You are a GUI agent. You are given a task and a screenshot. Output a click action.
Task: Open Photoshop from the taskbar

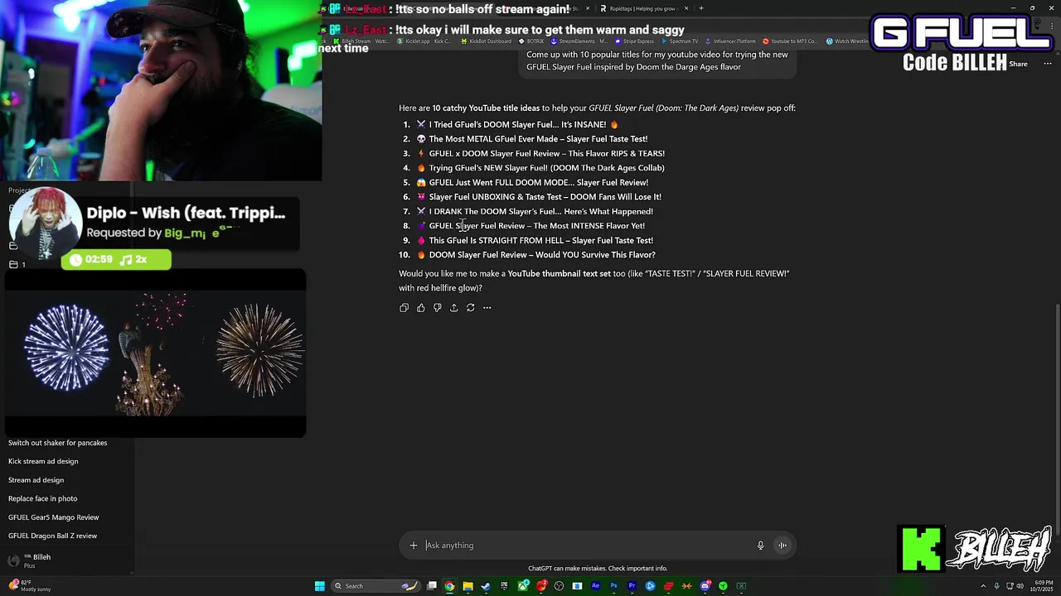[613, 586]
